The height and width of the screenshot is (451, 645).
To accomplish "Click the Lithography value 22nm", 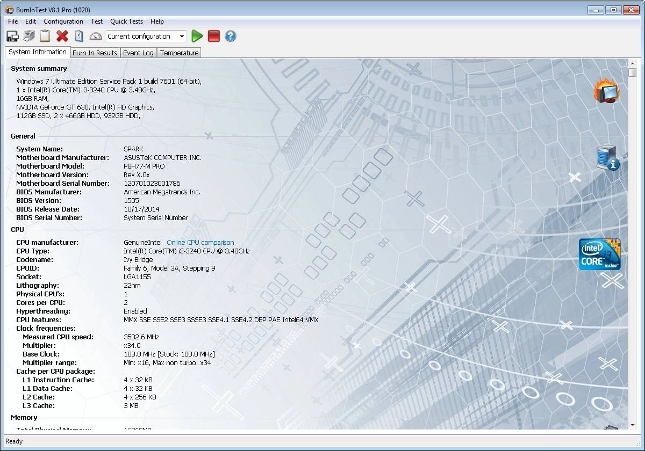I will [132, 286].
